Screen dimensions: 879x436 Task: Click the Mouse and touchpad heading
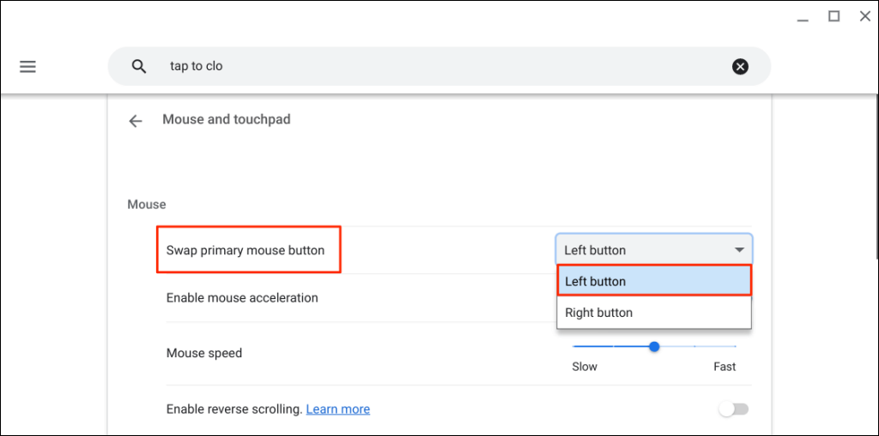(227, 120)
